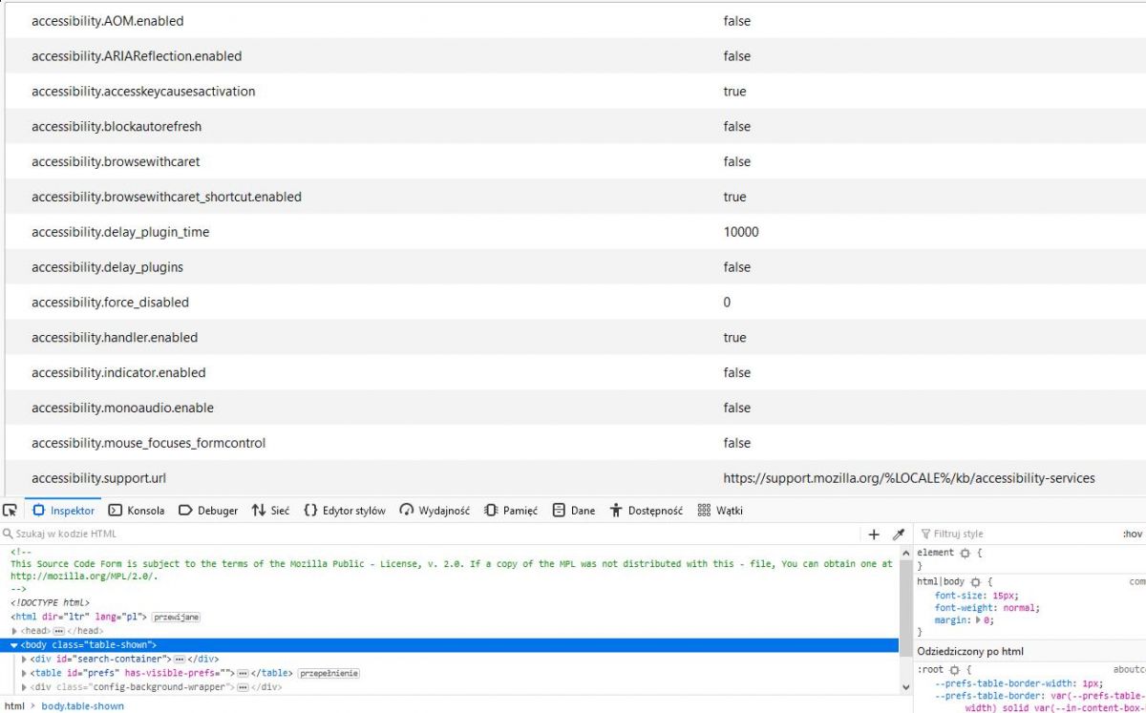Select accessibility.delay_plugins preference name
The height and width of the screenshot is (713, 1146).
coord(107,267)
